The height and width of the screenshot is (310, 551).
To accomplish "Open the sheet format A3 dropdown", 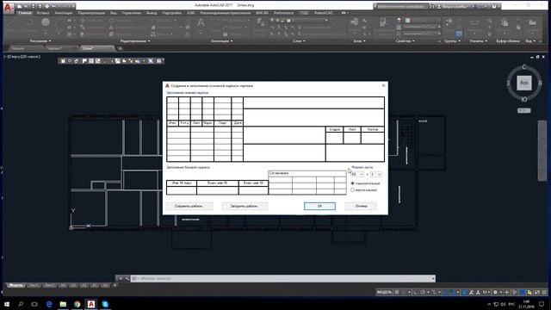I will [x=357, y=174].
